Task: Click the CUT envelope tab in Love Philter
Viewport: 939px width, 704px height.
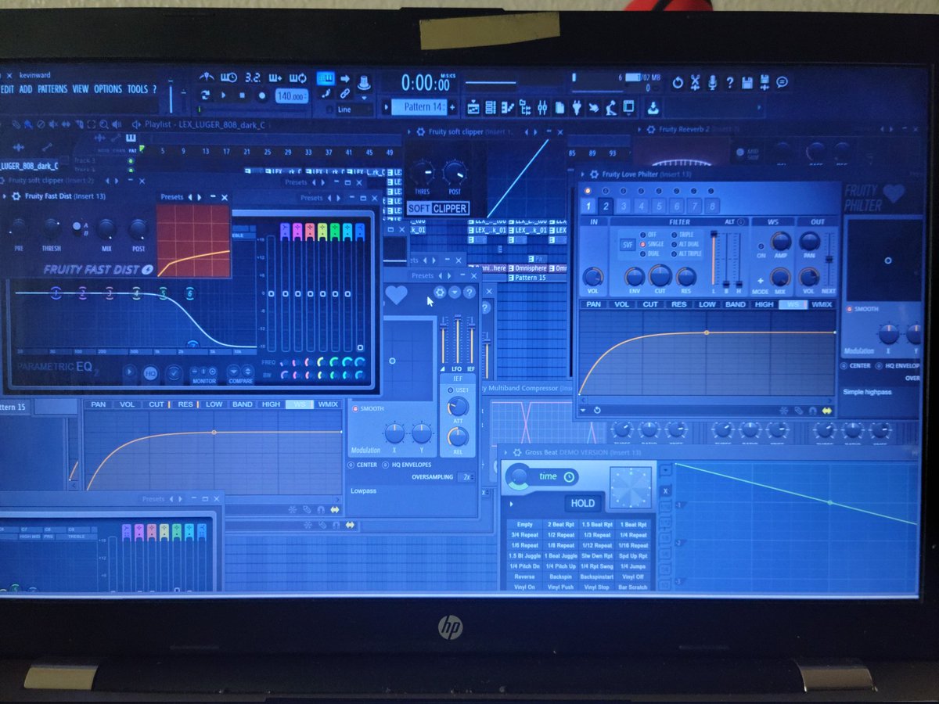Action: 650,304
